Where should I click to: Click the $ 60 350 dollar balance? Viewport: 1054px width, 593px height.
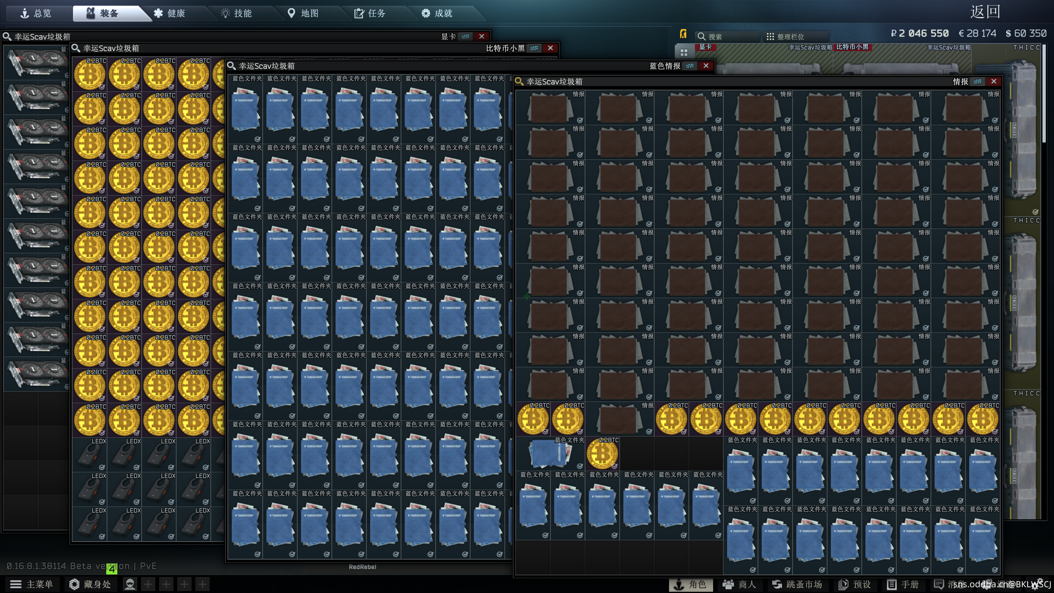click(x=1026, y=33)
